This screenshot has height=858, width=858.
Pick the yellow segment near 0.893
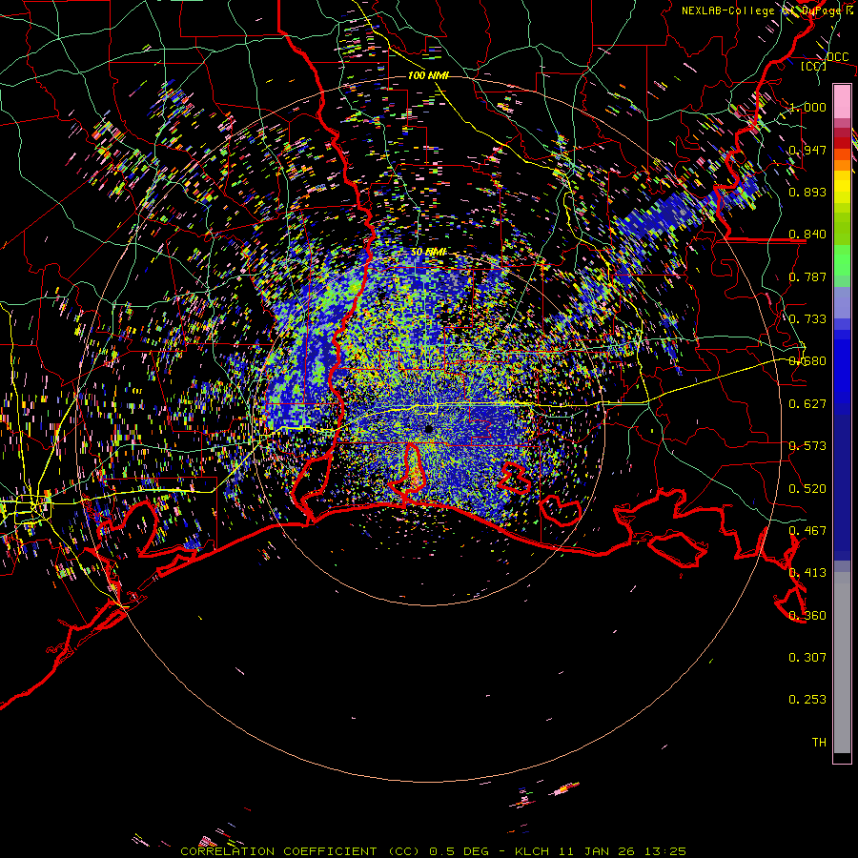(842, 189)
